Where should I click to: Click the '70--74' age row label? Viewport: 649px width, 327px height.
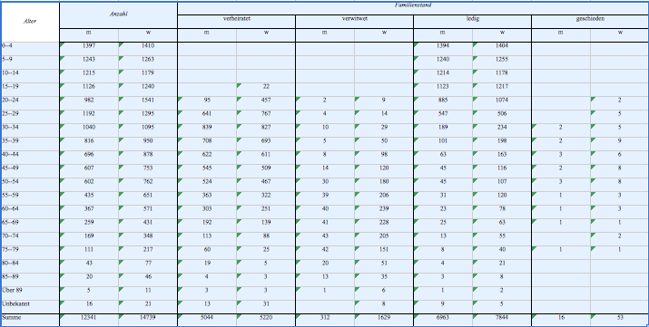point(30,239)
